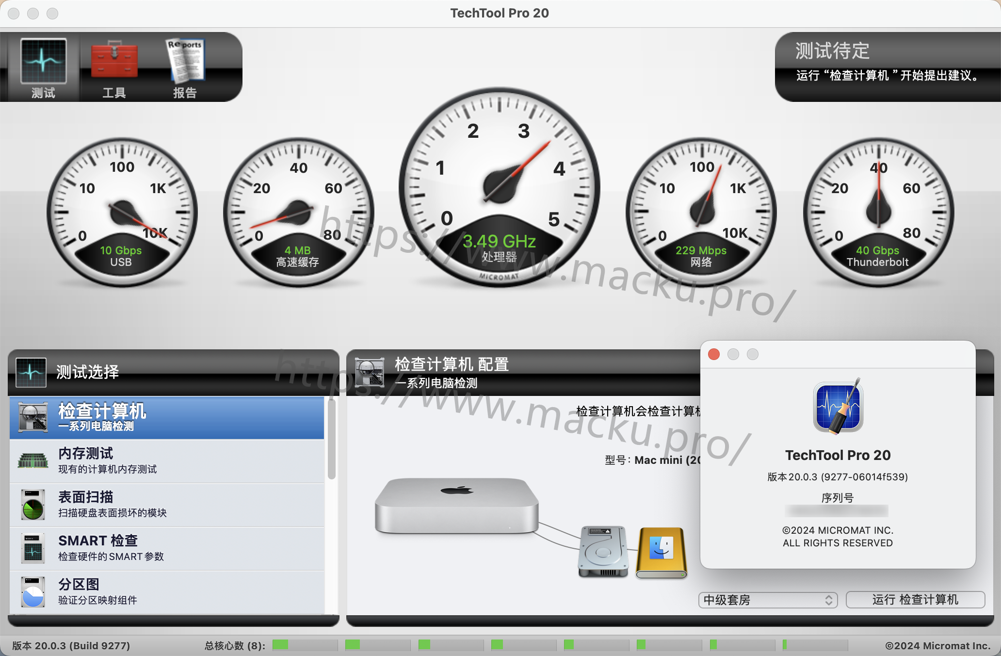
Task: Click the blurred serial number field
Action: pyautogui.click(x=836, y=510)
